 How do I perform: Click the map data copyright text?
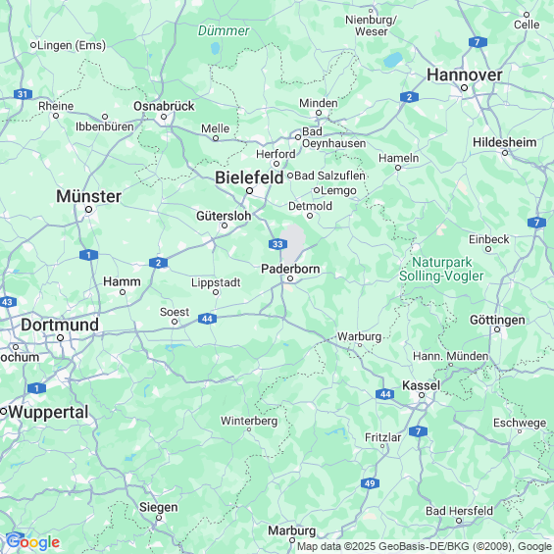pyautogui.click(x=426, y=546)
